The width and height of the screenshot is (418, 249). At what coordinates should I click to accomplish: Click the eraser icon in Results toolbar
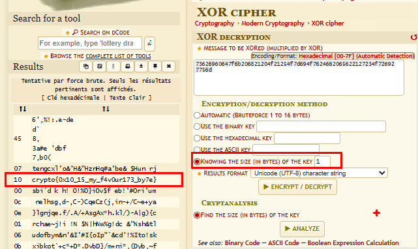[x=100, y=66]
